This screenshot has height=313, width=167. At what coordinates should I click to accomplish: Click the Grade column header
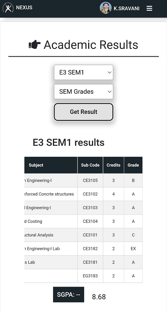pos(133,165)
